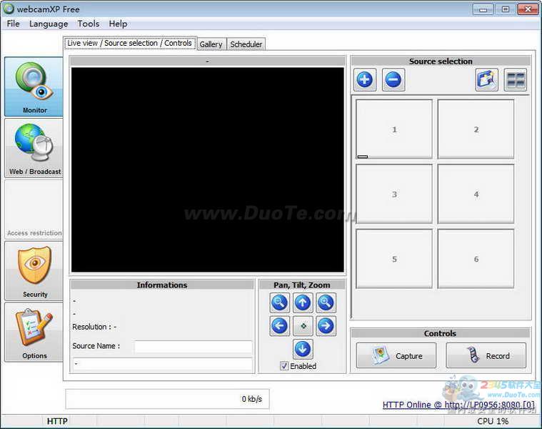Tilt camera down with down arrow
The image size is (542, 429).
pos(303,349)
